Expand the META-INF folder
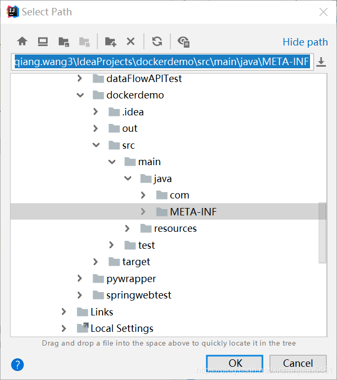Screen dimensions: 337x380 point(143,212)
